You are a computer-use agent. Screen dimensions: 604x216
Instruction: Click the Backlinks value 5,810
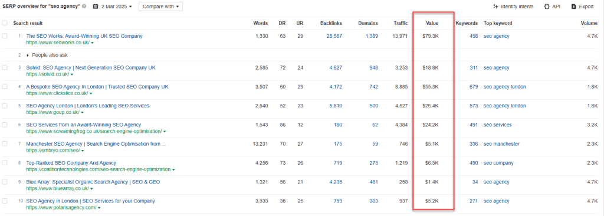click(336, 106)
